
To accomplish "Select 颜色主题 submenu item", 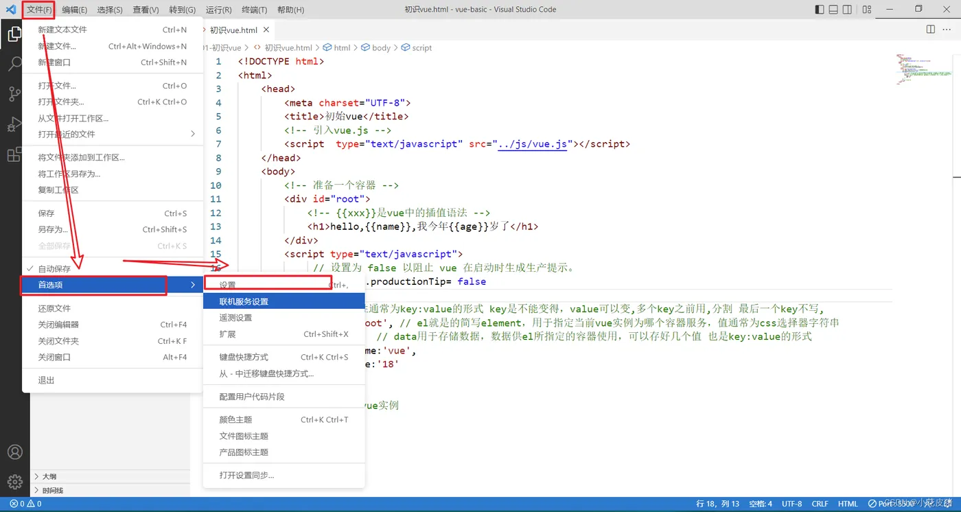I will coord(284,419).
